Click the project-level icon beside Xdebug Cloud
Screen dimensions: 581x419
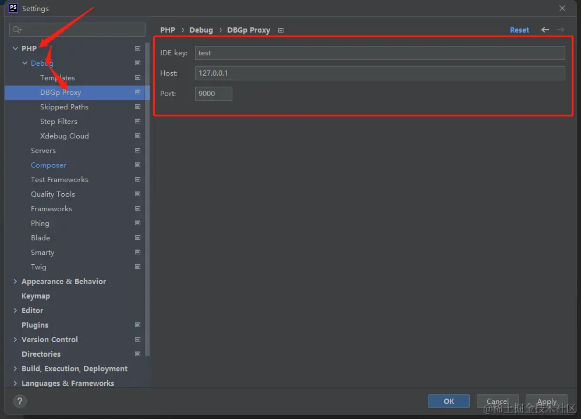137,136
